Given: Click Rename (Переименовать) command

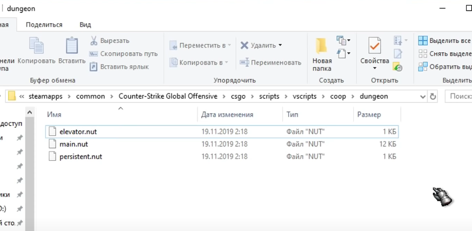Looking at the screenshot, I should 270,63.
